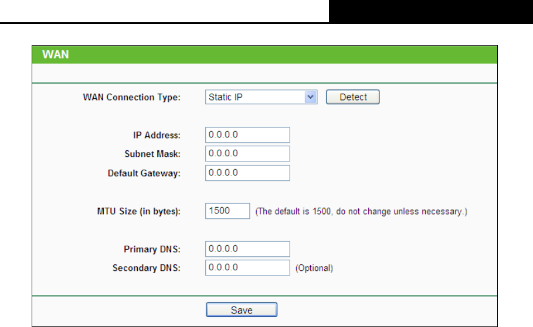Focus the Primary DNS field

pos(247,249)
